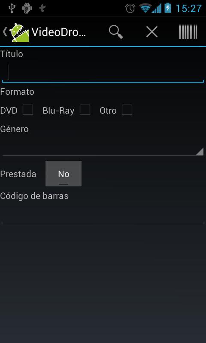Focus the Código de barras field
Viewport: 206px width, 343px height.
[103, 214]
